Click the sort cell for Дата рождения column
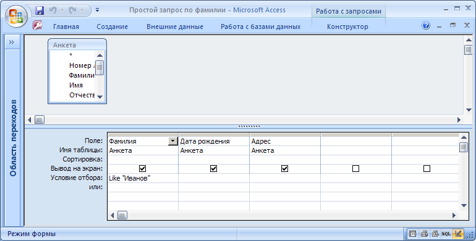 click(x=214, y=159)
